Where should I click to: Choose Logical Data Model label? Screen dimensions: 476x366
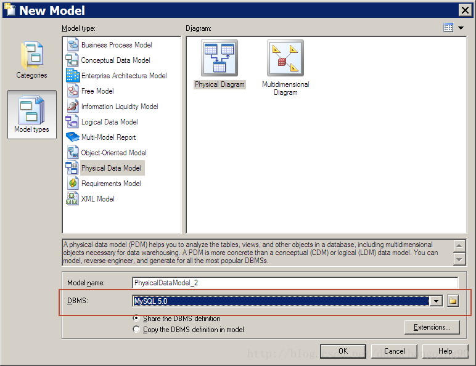coord(110,122)
